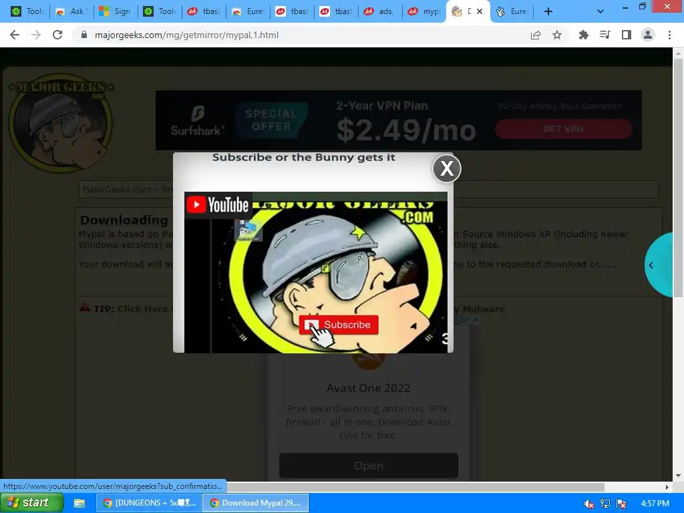This screenshot has height=513, width=684.
Task: Click the vertical page scrollbar thumb
Action: coord(677,176)
